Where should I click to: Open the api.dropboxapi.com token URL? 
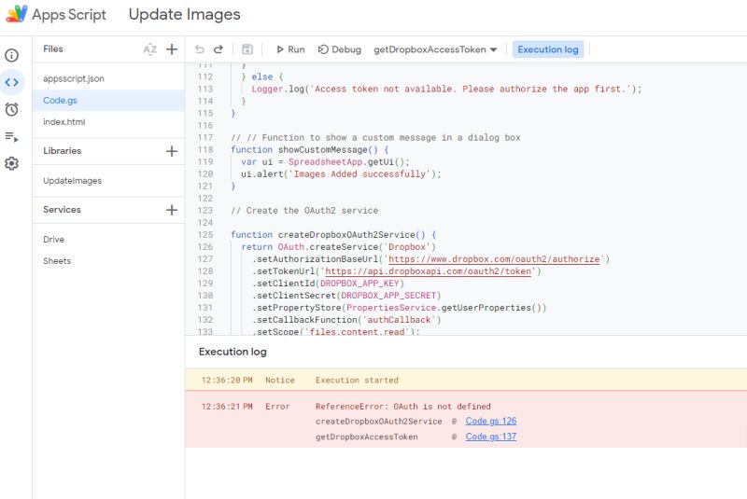429,271
